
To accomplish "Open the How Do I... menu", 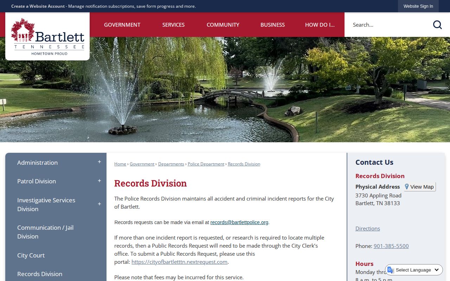I will click(320, 25).
